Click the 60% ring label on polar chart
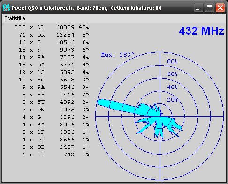This screenshot has height=184, width=228. pyautogui.click(x=172, y=74)
